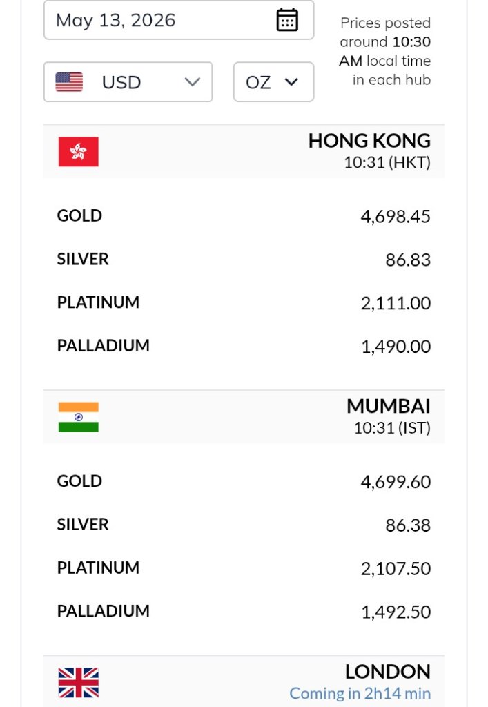Click Mumbai palladium price 1,492.50
The width and height of the screenshot is (488, 707).
point(396,612)
